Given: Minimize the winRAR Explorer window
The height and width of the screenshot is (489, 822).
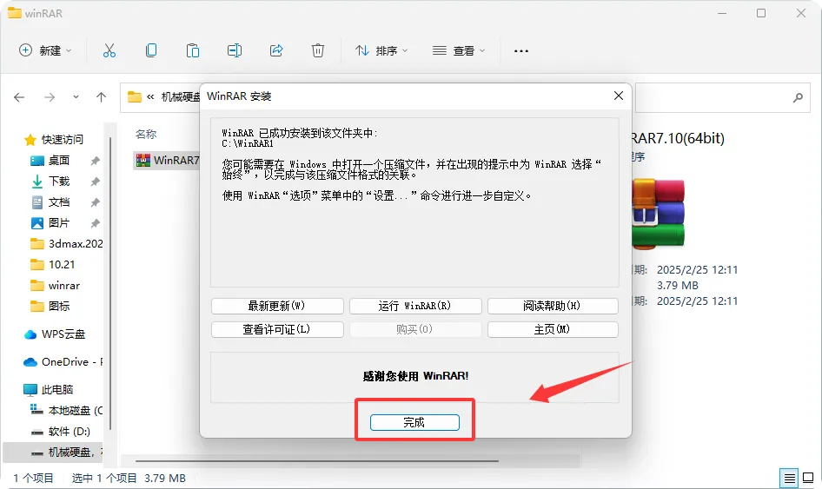Looking at the screenshot, I should coord(722,13).
